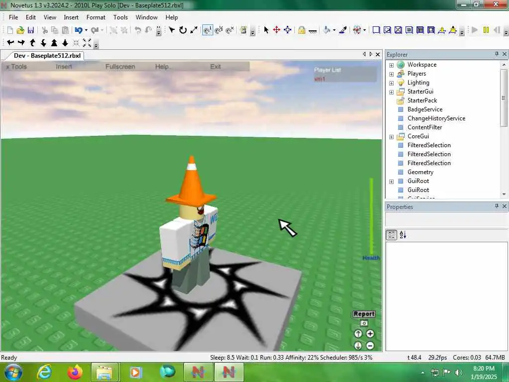
Task: Toggle the Lock tool
Action: pyautogui.click(x=302, y=30)
